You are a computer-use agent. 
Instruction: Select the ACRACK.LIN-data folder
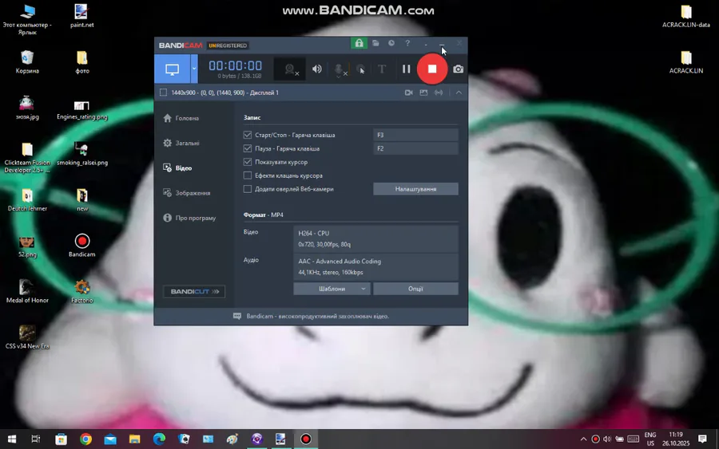point(686,16)
